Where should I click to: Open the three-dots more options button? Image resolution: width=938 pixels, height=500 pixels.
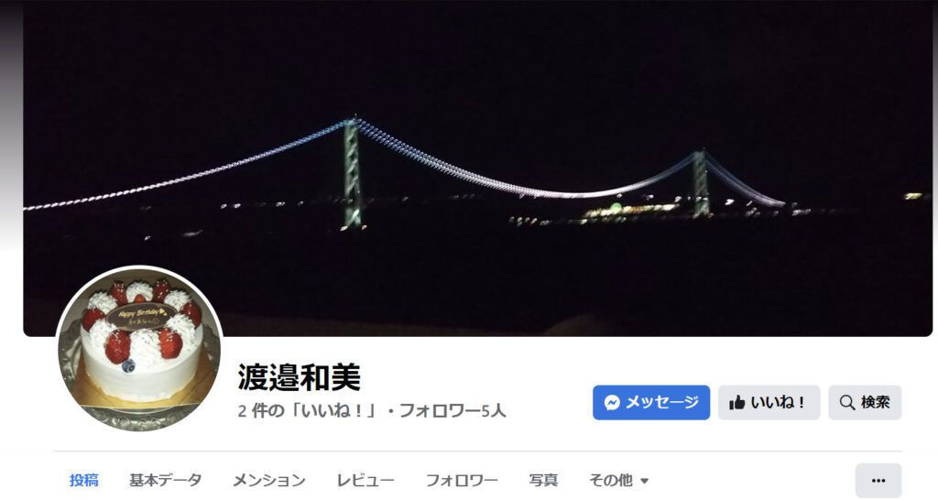coord(878,480)
